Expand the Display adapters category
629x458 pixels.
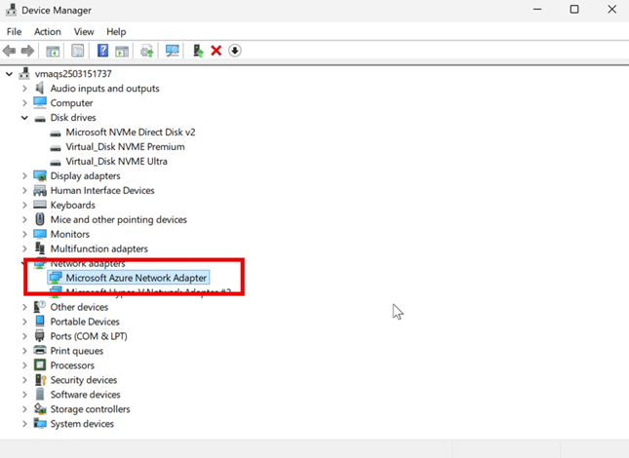click(x=25, y=176)
